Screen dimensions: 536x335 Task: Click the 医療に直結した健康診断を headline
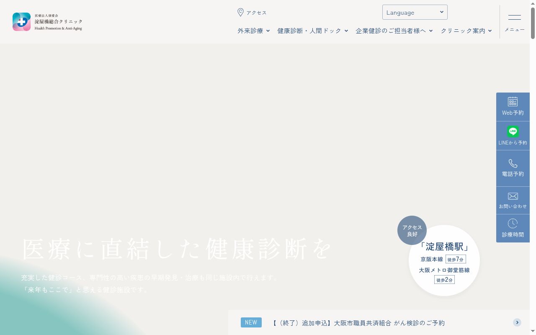click(177, 249)
